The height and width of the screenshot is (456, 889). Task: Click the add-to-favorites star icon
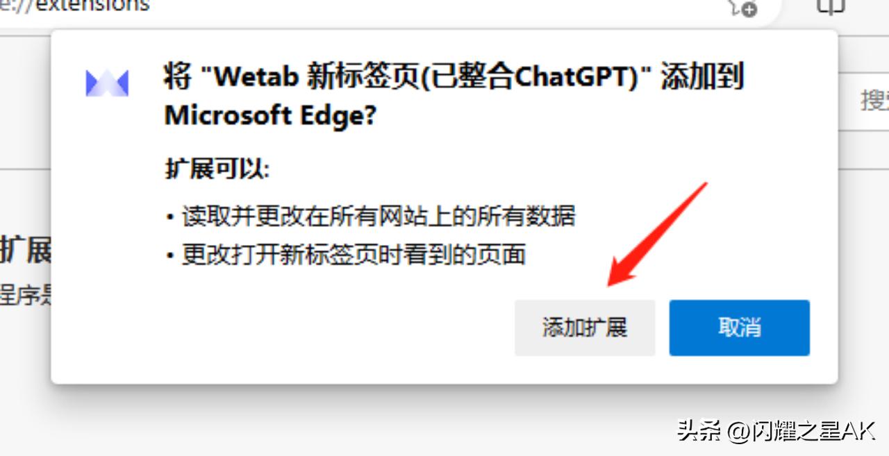click(x=741, y=7)
